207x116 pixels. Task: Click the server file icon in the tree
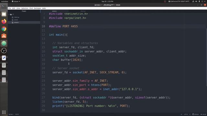13,20
